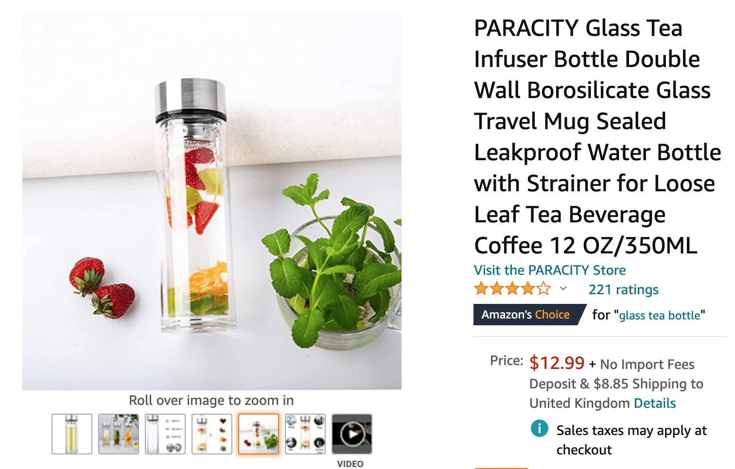The image size is (735, 469).
Task: Expand the ratings breakdown chevron
Action: tap(563, 289)
